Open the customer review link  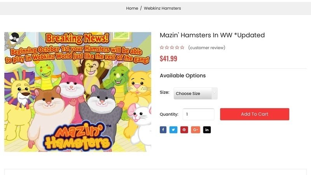(206, 48)
